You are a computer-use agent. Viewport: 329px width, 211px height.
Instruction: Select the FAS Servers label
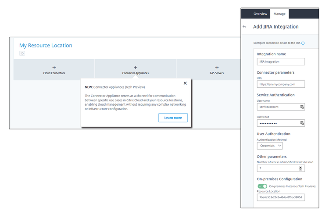[217, 73]
